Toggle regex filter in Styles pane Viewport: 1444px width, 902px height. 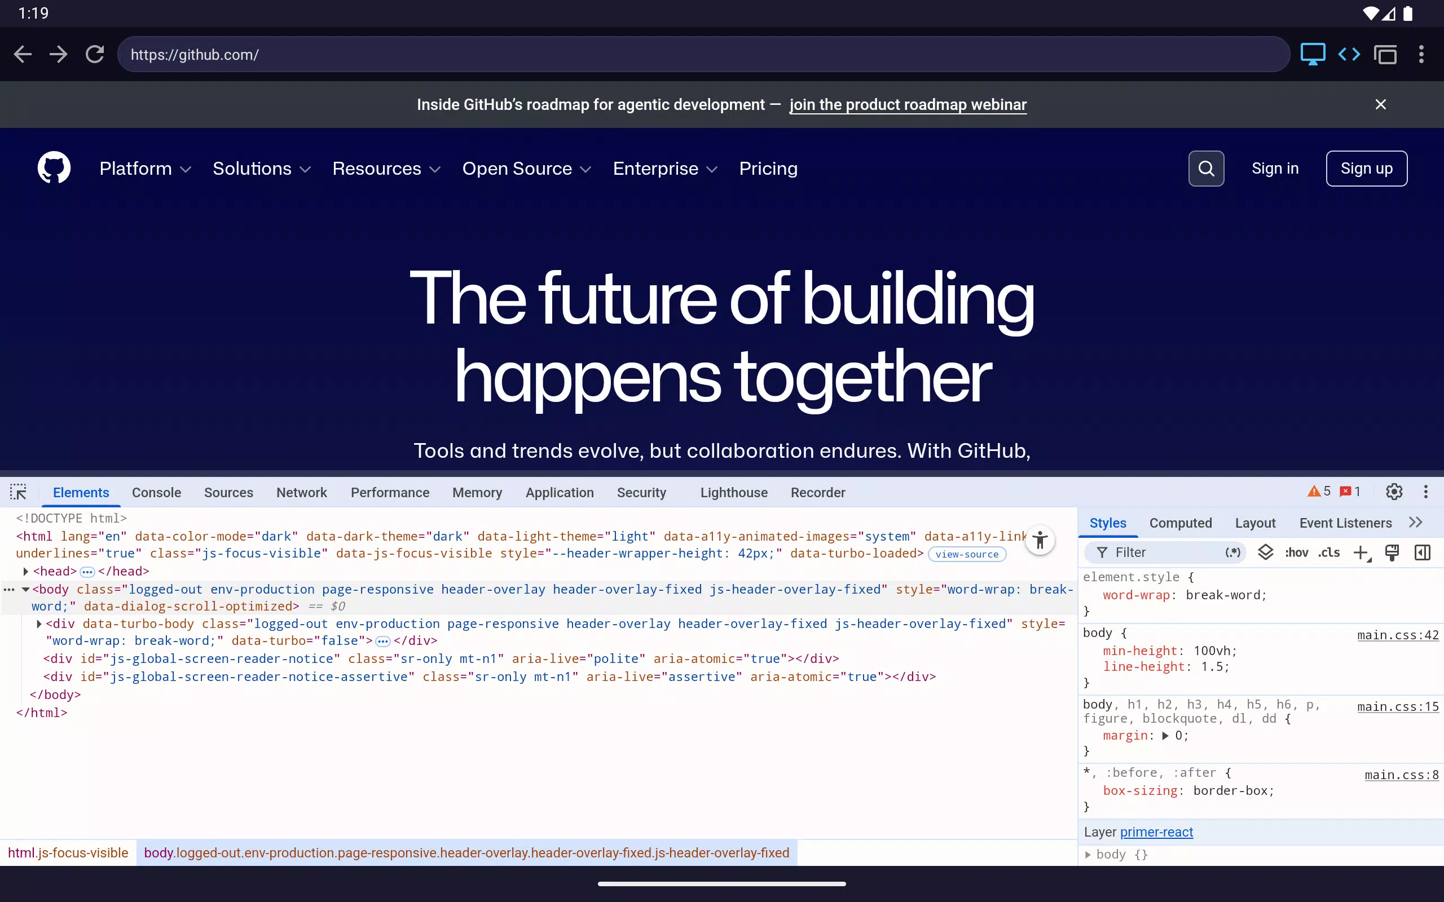[1233, 552]
